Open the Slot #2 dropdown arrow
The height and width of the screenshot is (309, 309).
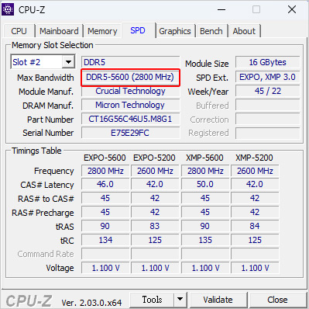pyautogui.click(x=68, y=62)
